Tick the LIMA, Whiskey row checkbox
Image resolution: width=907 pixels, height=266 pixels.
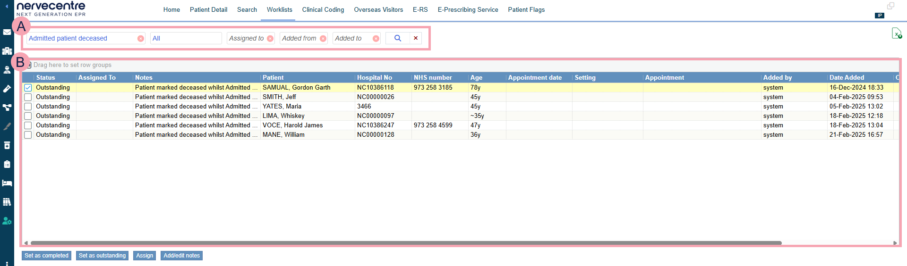pos(28,116)
